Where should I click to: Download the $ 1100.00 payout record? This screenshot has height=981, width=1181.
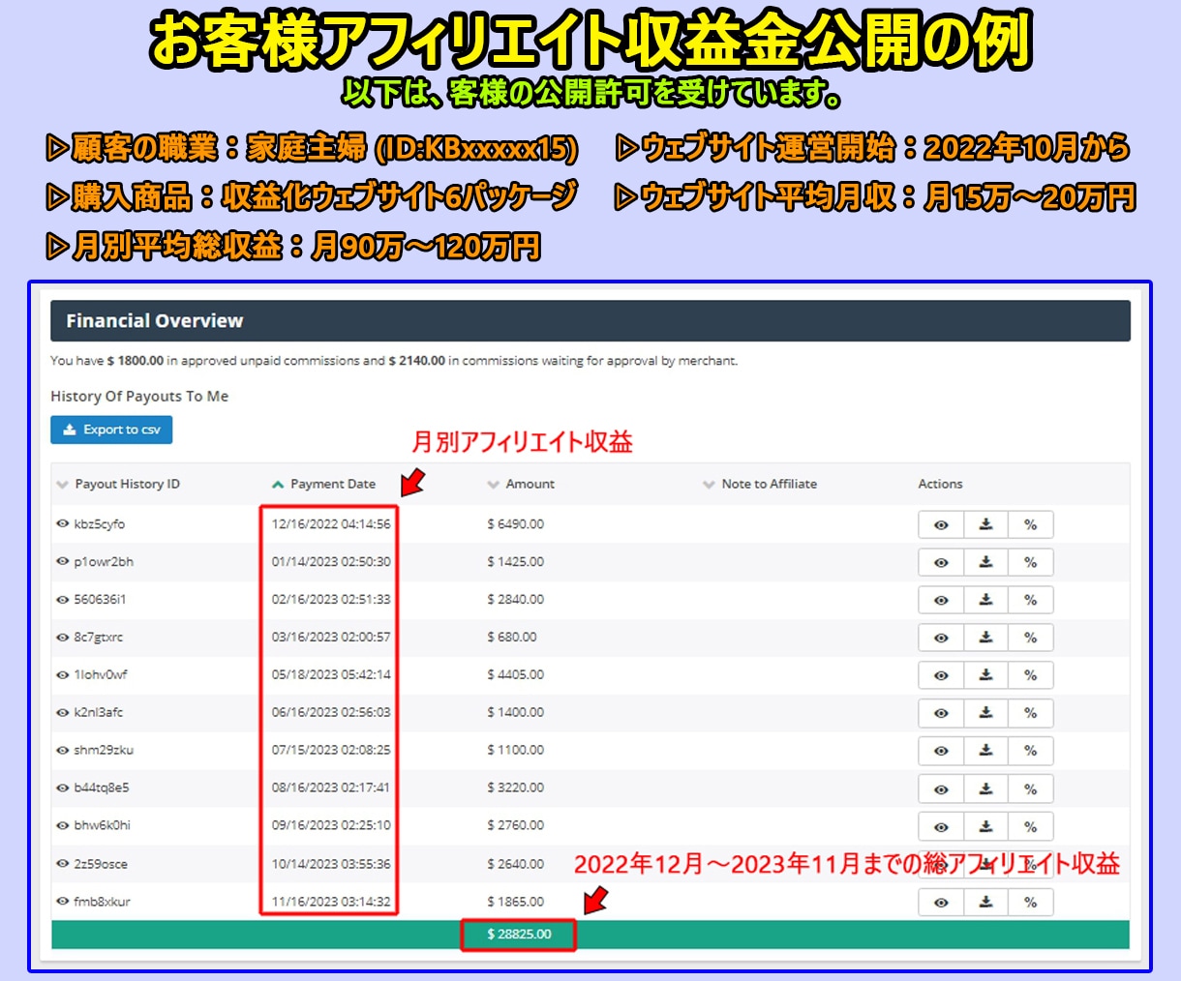point(985,751)
